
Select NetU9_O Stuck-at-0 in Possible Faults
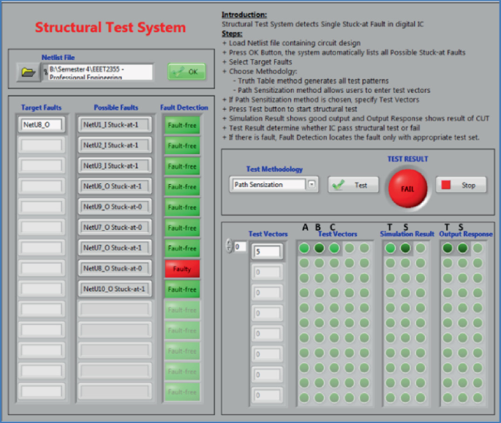(115, 207)
